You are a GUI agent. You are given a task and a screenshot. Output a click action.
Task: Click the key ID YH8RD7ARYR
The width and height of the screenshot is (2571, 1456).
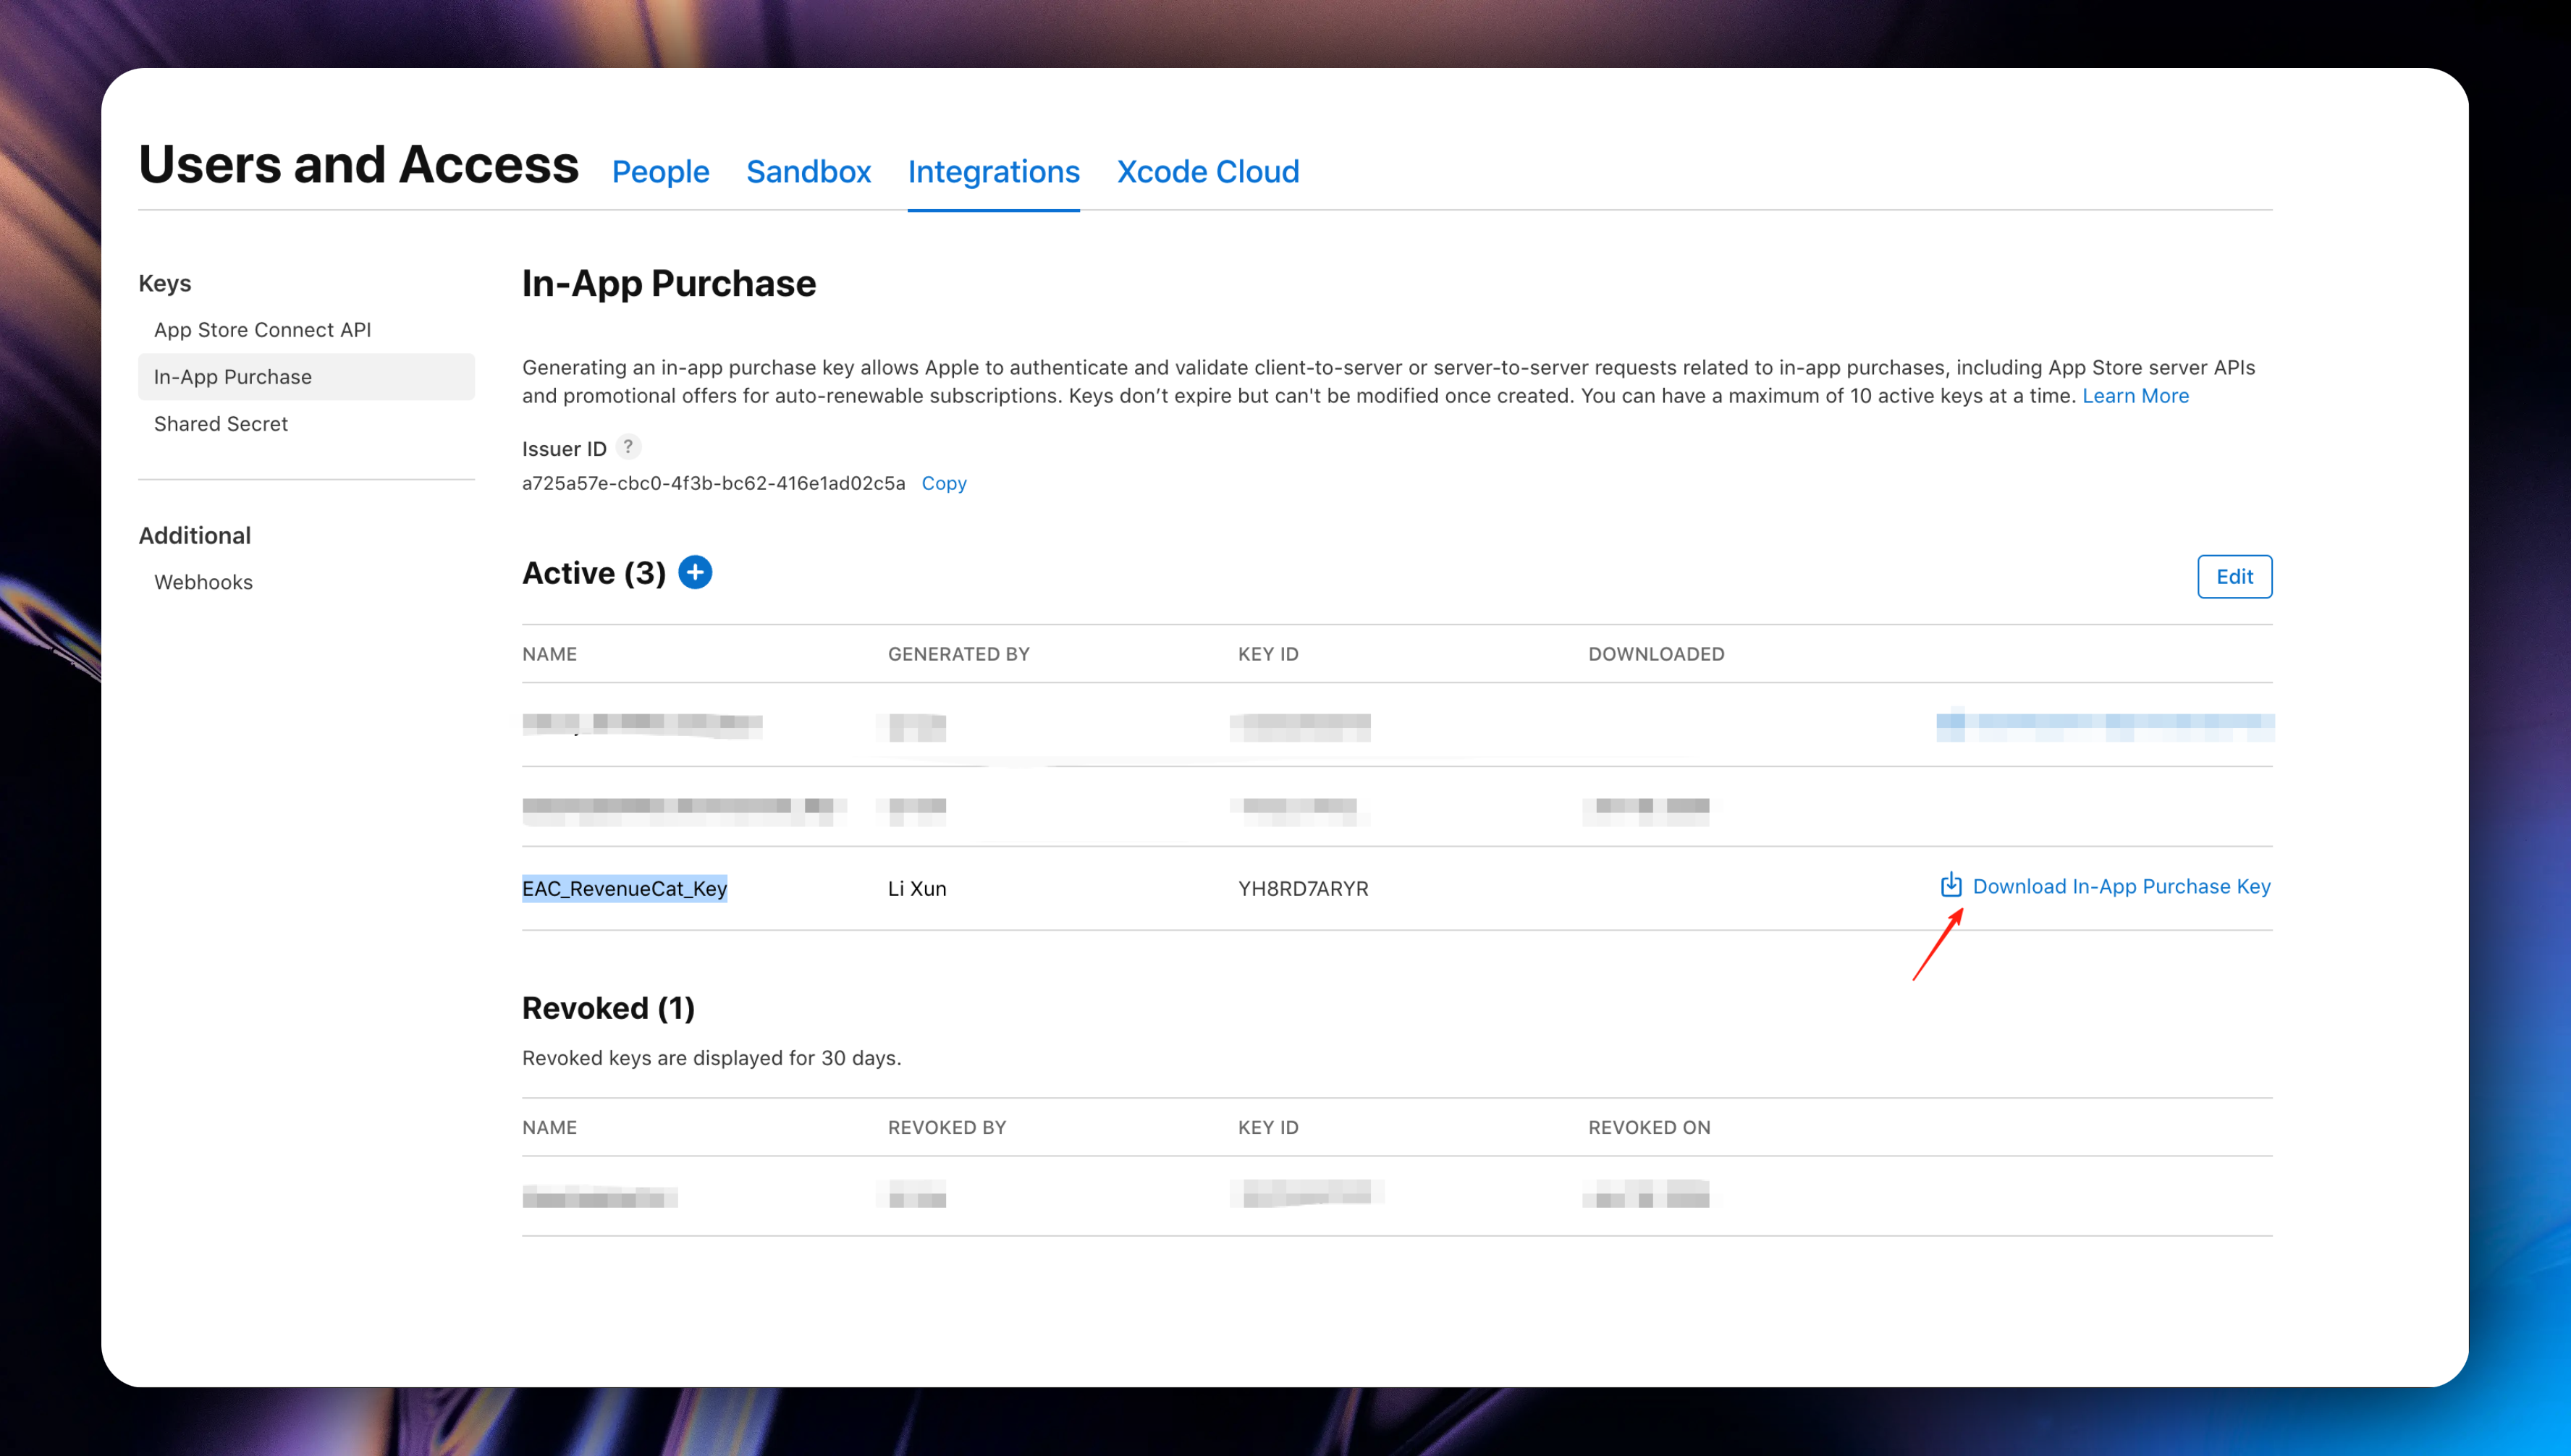(x=1302, y=889)
